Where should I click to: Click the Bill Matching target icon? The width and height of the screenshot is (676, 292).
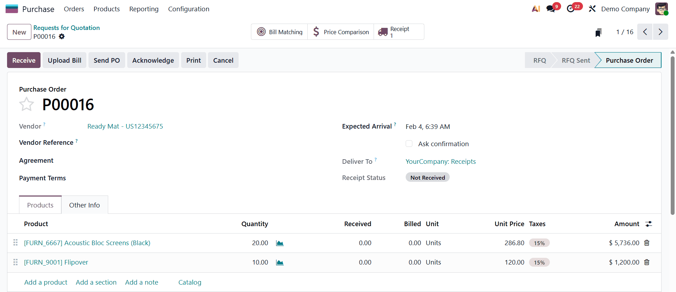[x=261, y=32]
